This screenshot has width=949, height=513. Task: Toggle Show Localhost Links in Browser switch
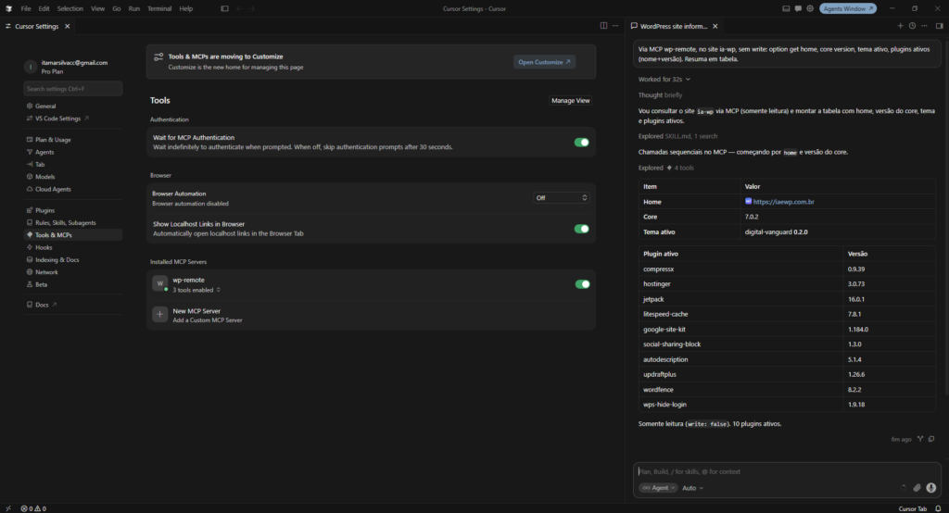(582, 229)
